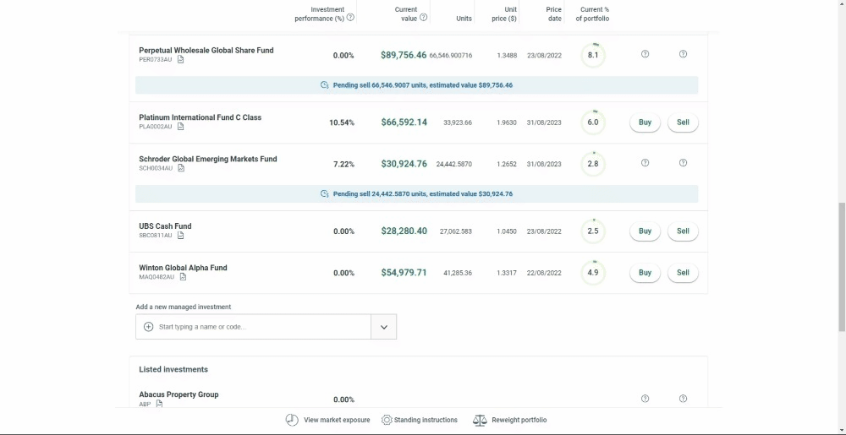Image resolution: width=846 pixels, height=435 pixels.
Task: Focus the Start typing a name field
Action: click(x=253, y=327)
